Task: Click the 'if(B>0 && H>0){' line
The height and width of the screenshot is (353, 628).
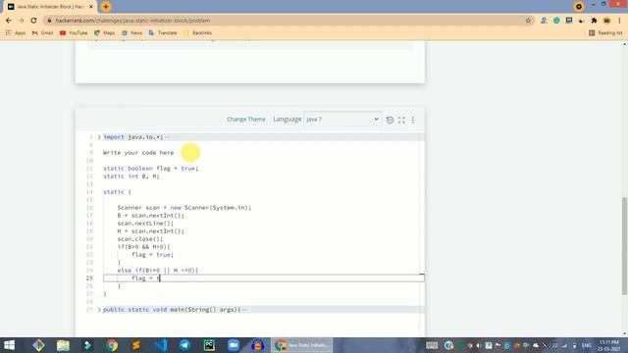Action: pyautogui.click(x=143, y=247)
